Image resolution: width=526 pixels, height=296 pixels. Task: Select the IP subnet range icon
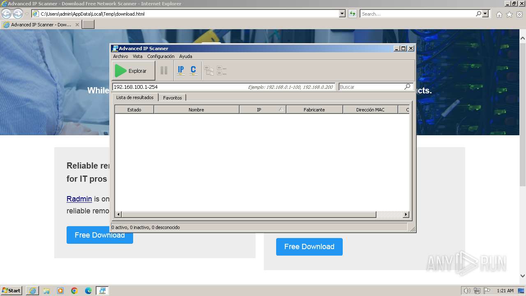(x=181, y=71)
